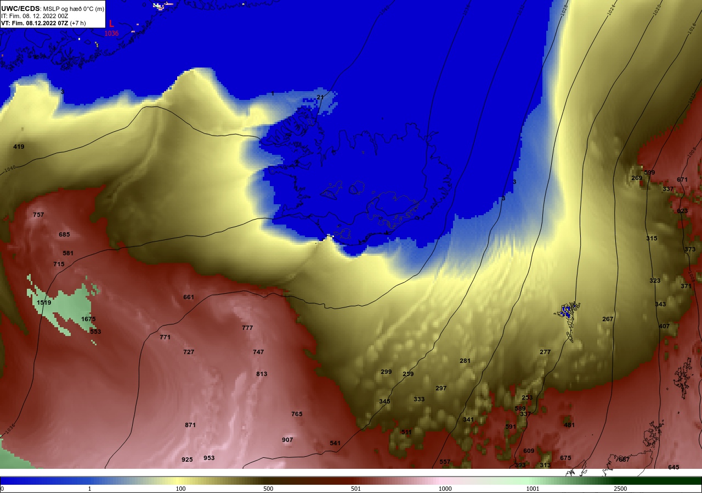Viewport: 702px width, 493px height.
Task: Click the 2500 label on the color scale
Action: (x=620, y=489)
